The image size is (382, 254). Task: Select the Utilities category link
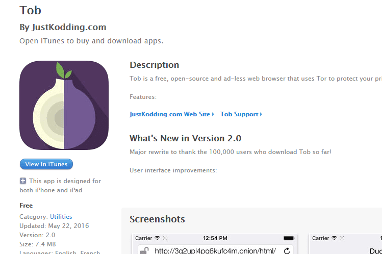61,216
